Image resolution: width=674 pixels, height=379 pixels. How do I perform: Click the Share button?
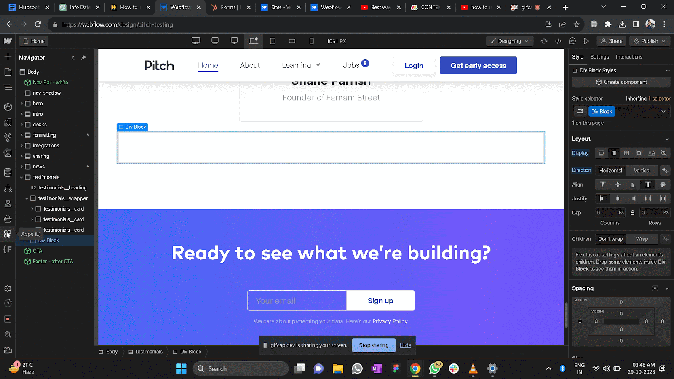[611, 41]
